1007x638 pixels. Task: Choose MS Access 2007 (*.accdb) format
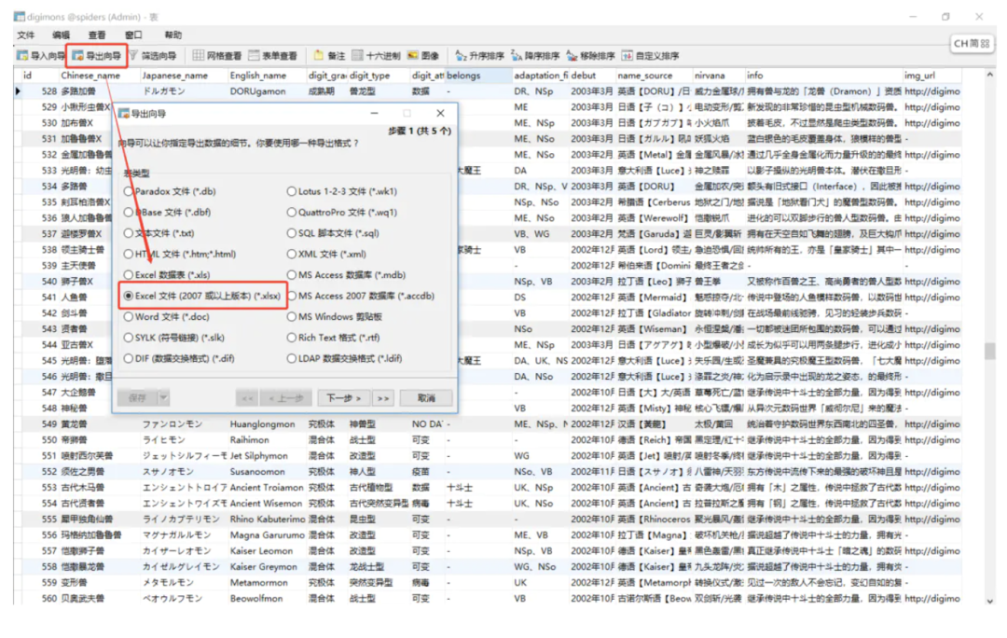361,296
